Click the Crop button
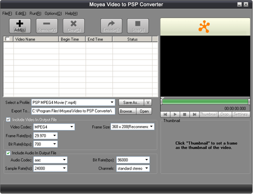 coord(225,114)
